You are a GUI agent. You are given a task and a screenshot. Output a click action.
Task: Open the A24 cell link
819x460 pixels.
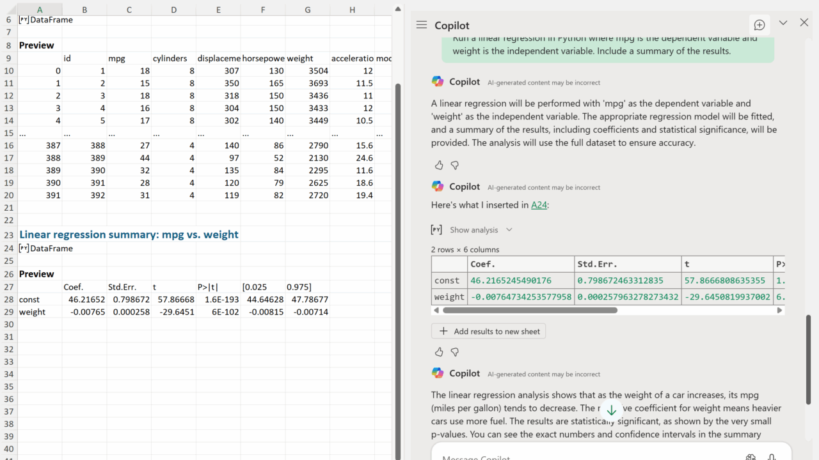(x=539, y=205)
